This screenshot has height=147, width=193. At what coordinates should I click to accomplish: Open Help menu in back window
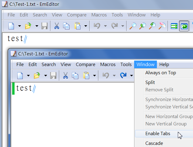click(155, 15)
